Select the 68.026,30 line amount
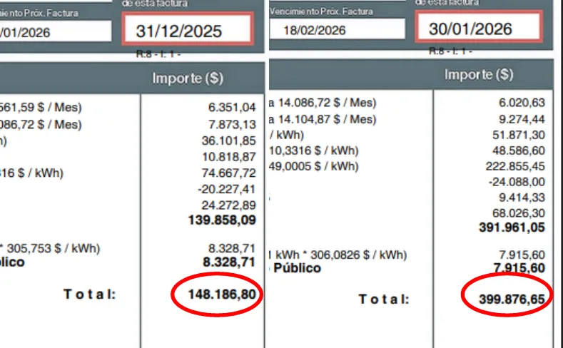This screenshot has width=563, height=348. (x=518, y=213)
